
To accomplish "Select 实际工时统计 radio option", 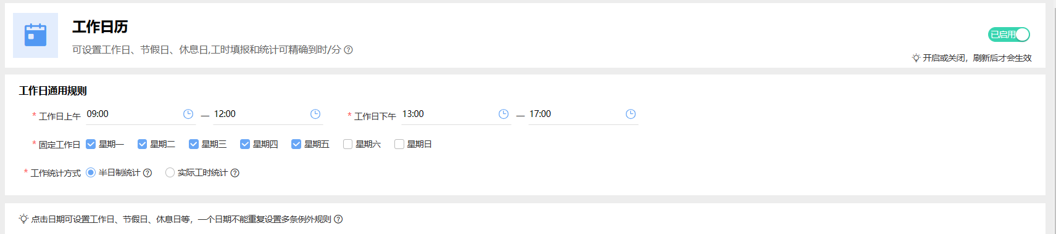I will tap(170, 173).
